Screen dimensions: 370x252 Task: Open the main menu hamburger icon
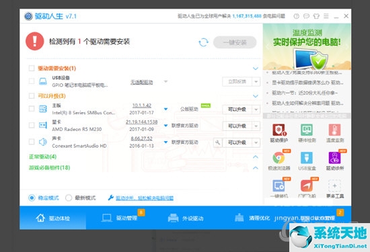[326, 16]
